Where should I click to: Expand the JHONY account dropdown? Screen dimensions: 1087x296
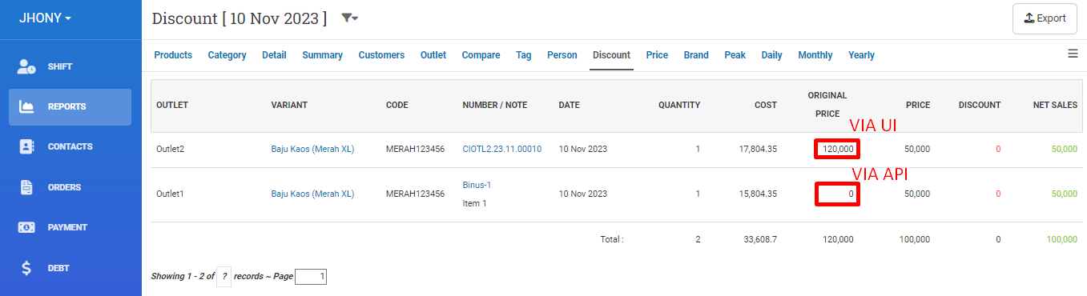[x=45, y=18]
